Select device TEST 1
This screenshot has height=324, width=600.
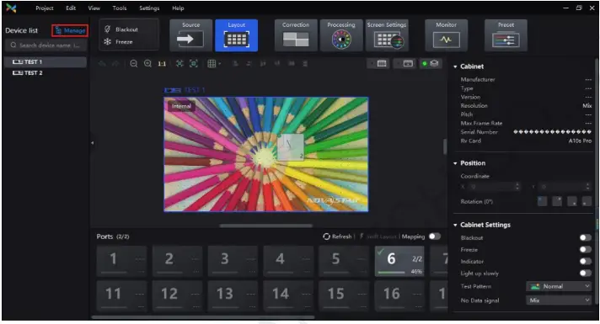[x=46, y=62]
